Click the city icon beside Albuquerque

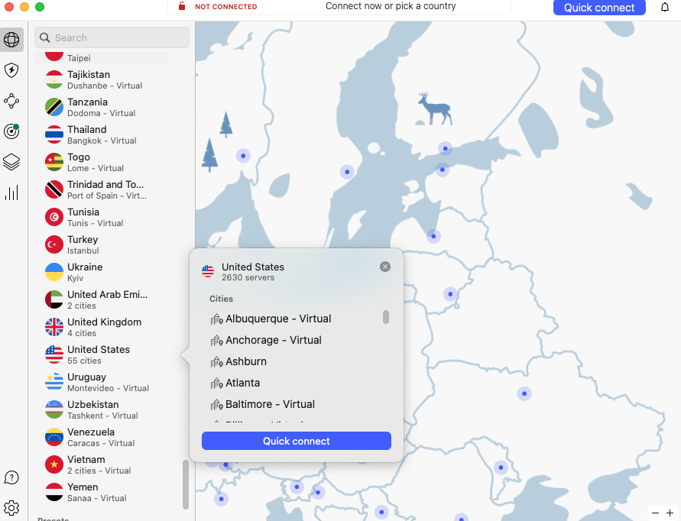pyautogui.click(x=216, y=319)
